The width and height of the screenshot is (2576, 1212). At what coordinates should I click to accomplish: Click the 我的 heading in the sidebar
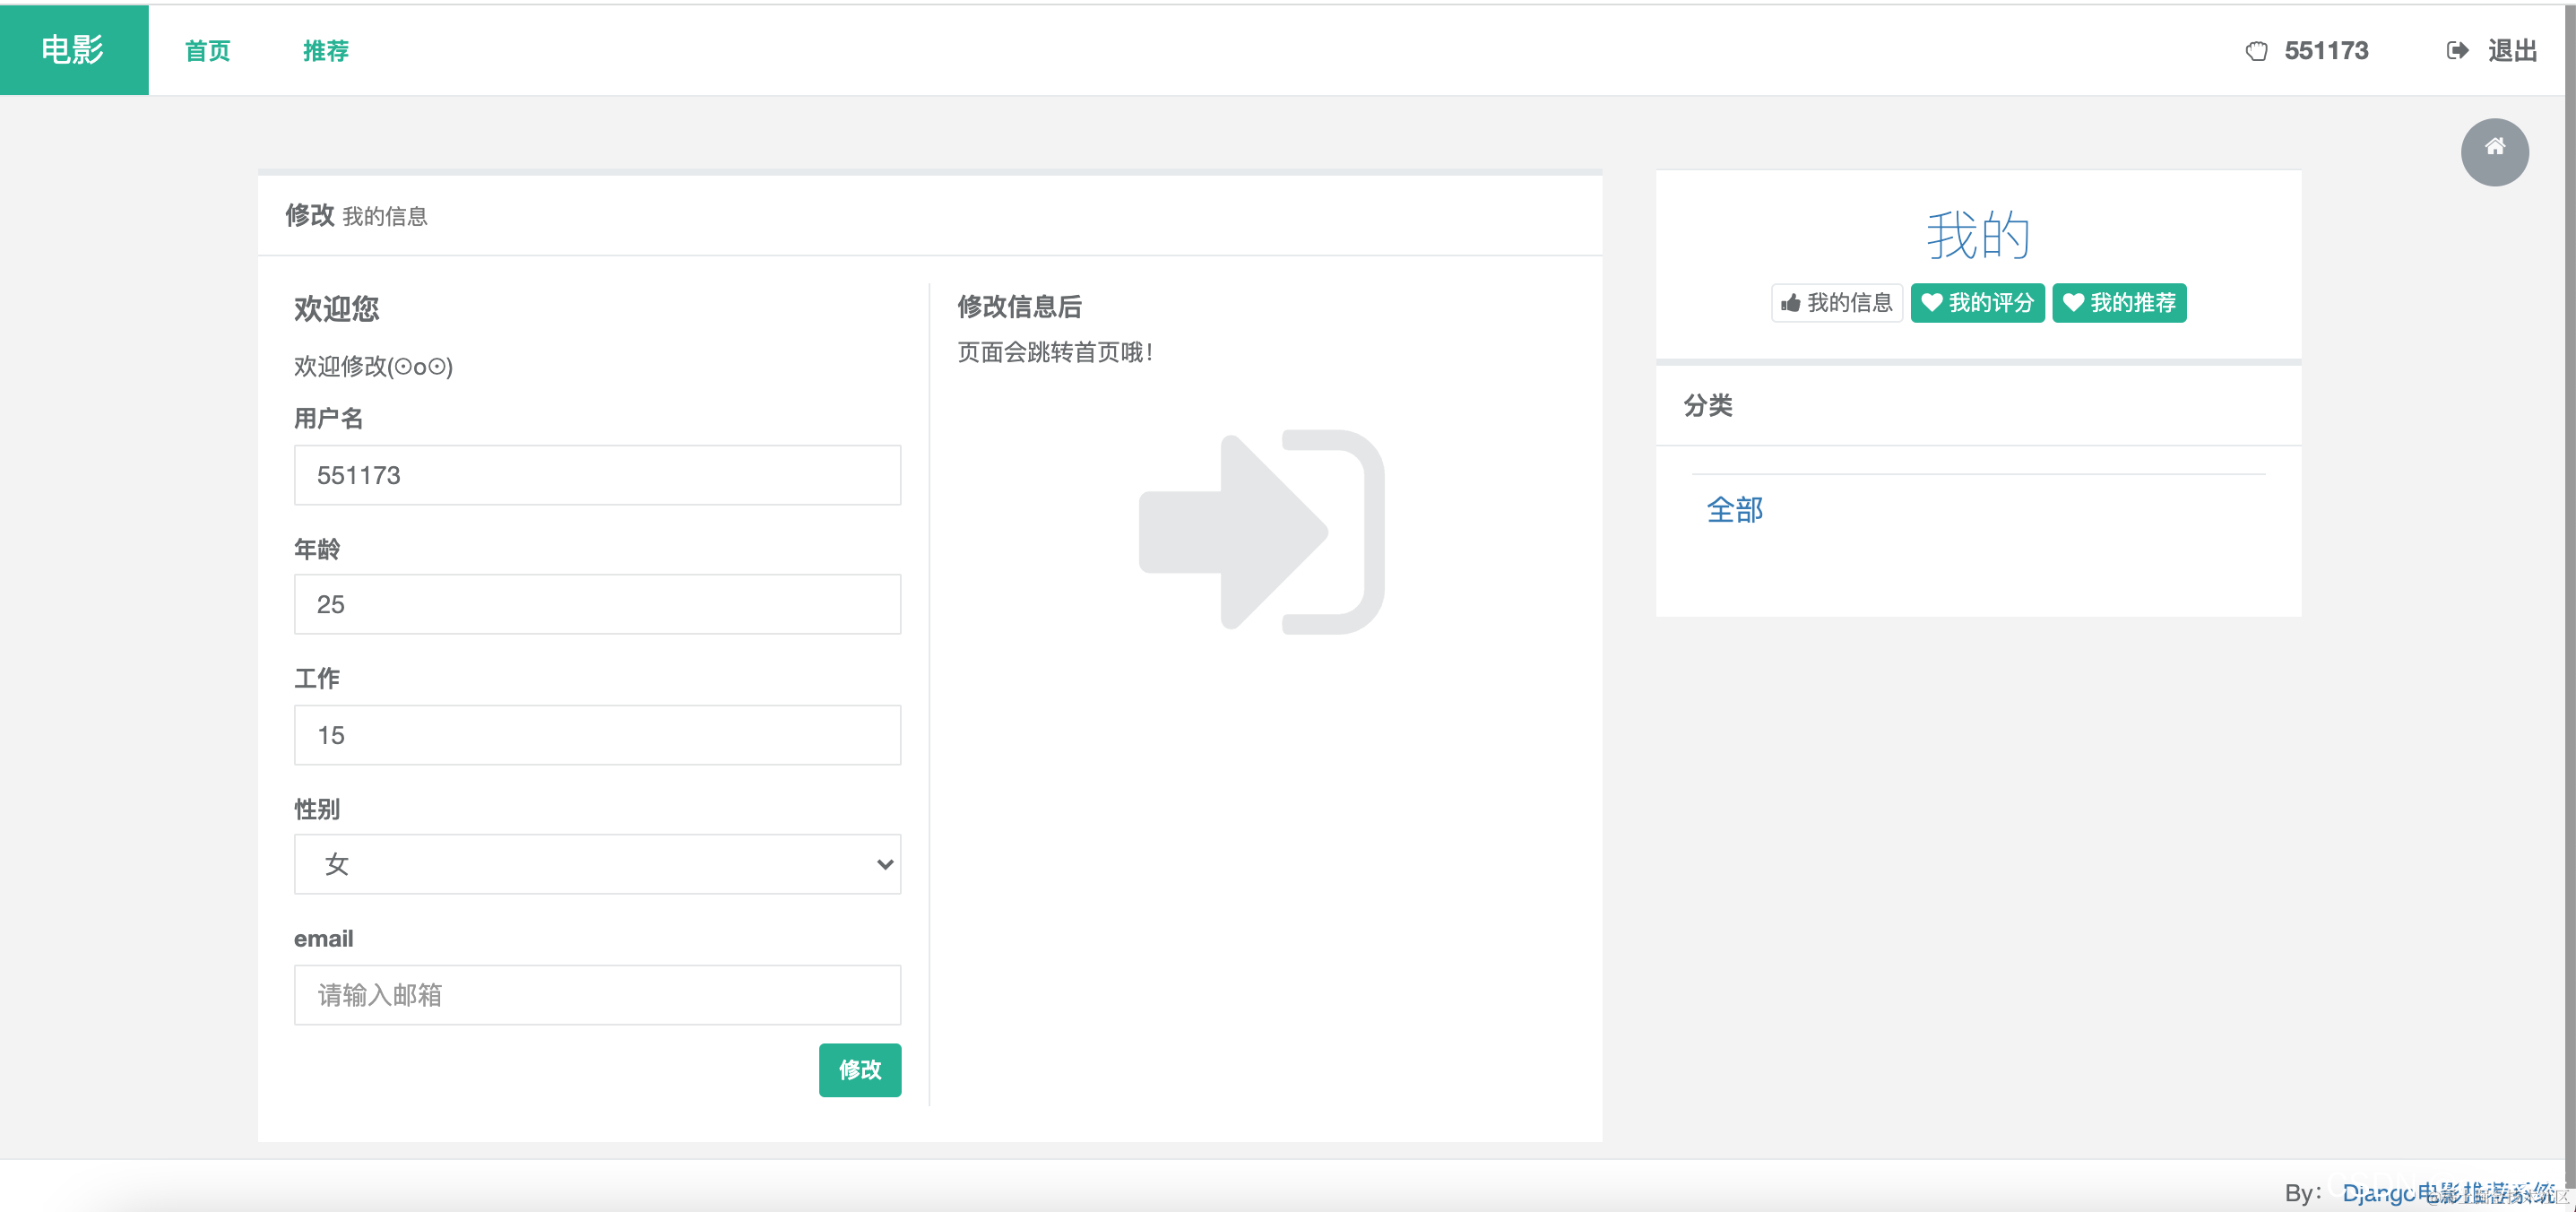[1977, 234]
